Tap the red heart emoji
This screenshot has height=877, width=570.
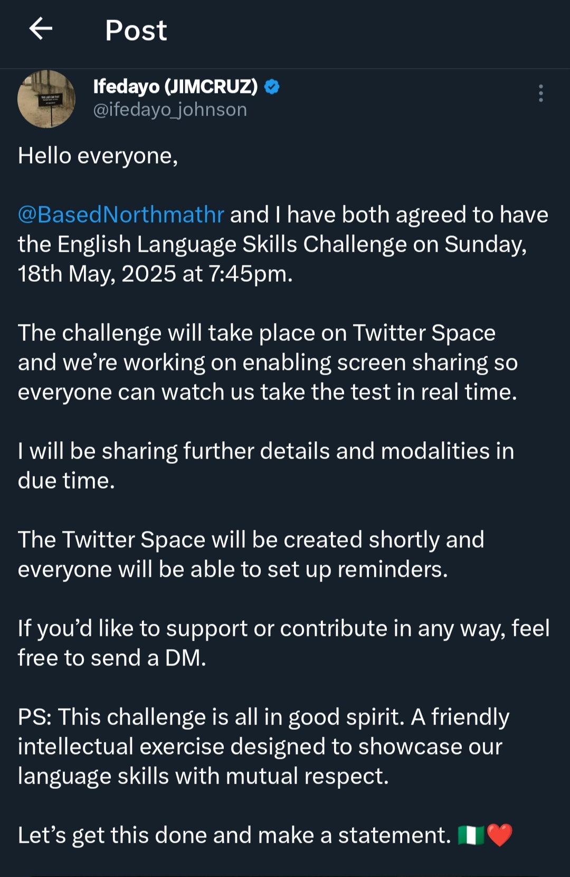pyautogui.click(x=499, y=835)
